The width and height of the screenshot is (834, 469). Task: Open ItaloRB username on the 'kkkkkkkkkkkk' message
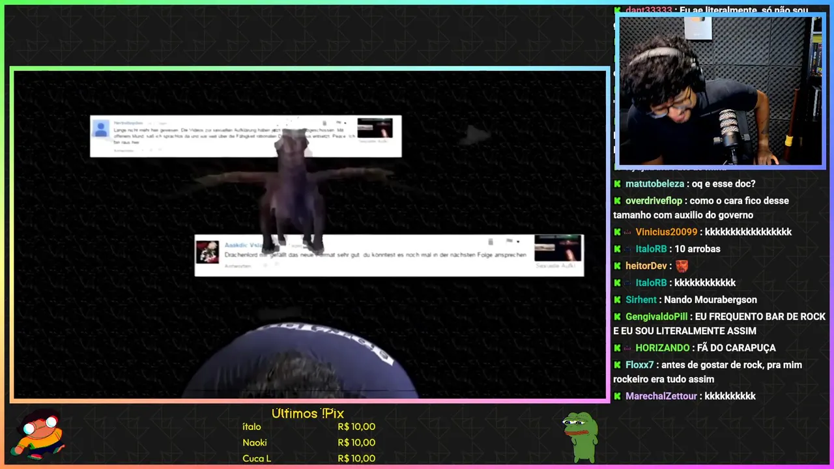(x=651, y=283)
